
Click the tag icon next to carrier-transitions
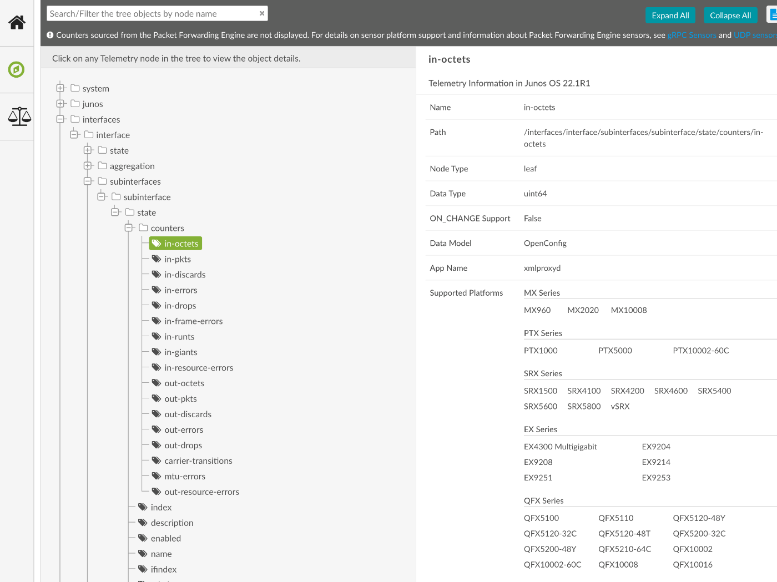coord(157,461)
